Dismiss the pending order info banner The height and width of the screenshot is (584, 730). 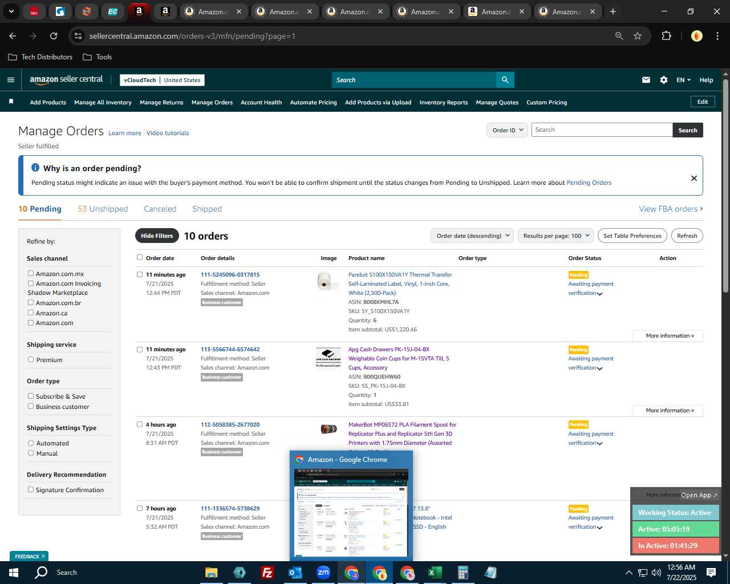694,178
